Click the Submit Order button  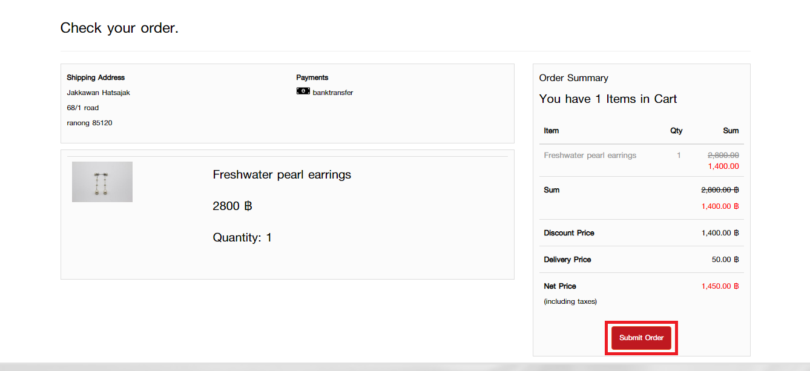(641, 338)
